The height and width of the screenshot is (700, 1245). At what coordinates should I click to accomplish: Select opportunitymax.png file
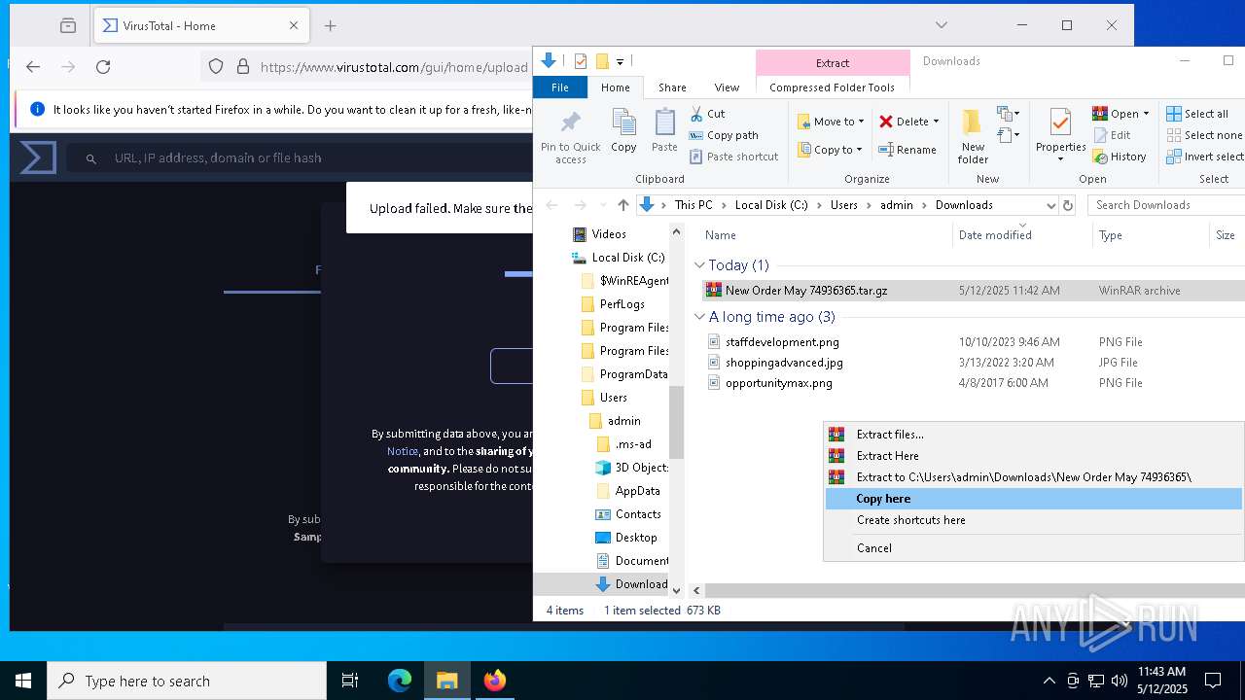pos(778,383)
